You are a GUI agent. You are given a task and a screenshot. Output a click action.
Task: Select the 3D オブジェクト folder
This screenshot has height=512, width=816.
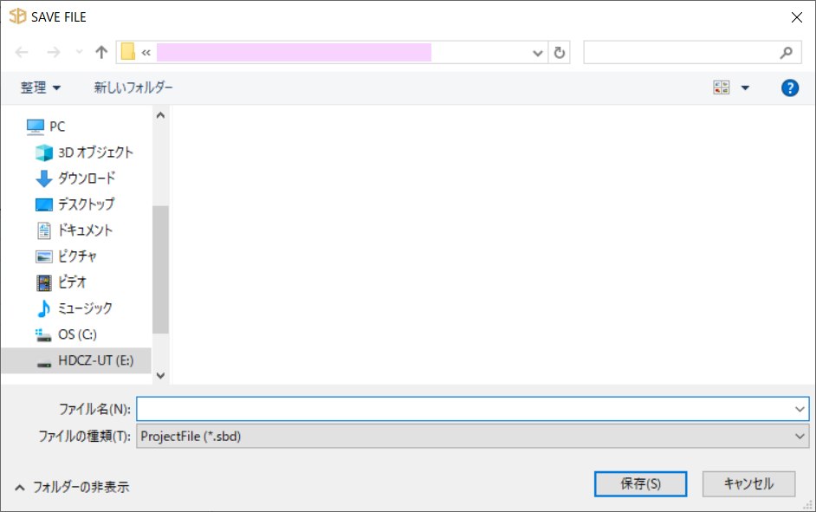pos(95,152)
